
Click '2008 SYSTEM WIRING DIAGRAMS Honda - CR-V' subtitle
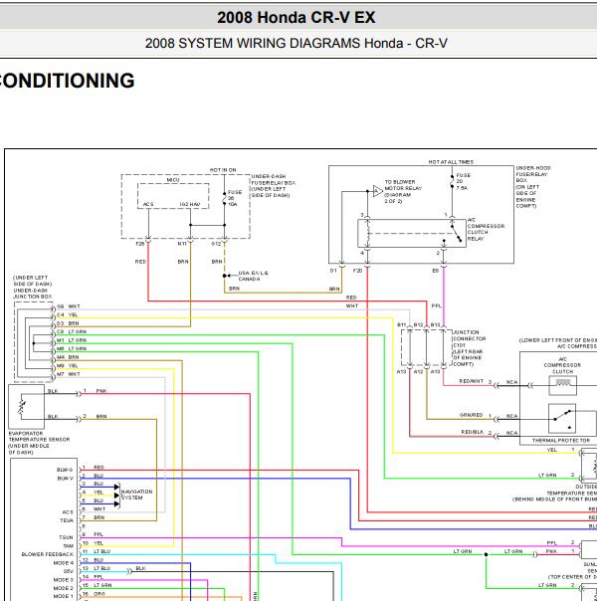296,43
